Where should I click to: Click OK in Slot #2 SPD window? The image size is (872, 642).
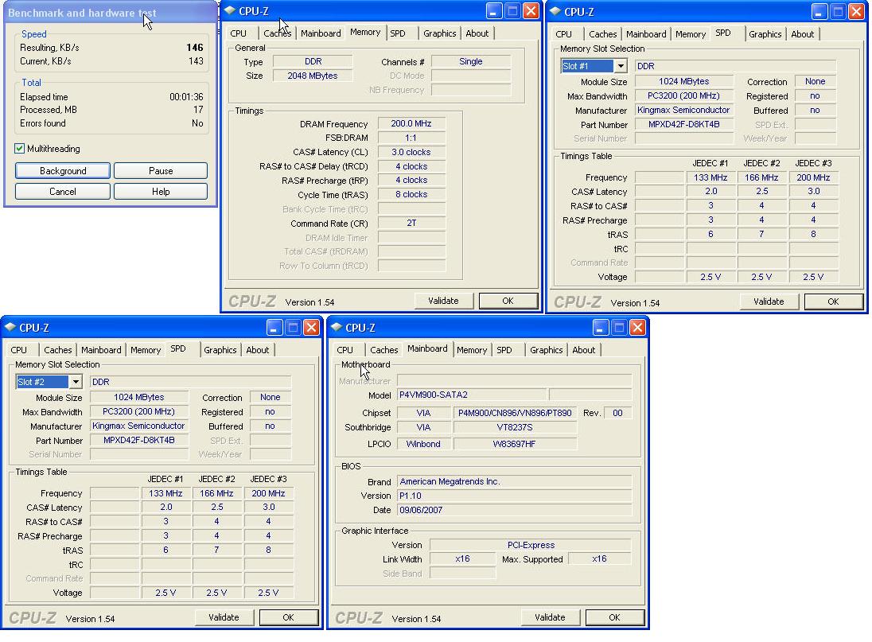click(x=288, y=617)
